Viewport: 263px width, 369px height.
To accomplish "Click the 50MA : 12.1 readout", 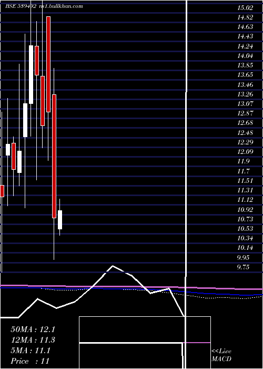I will coord(33,329).
